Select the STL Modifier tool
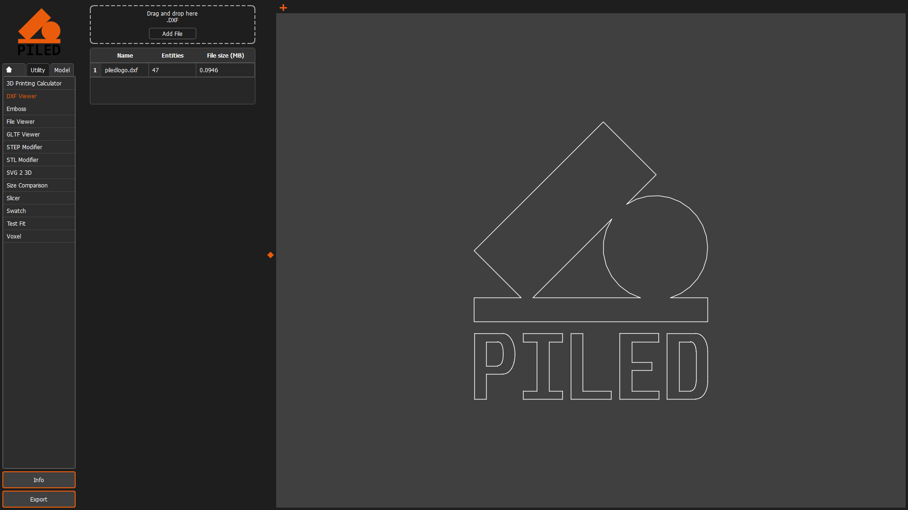908x510 pixels. 22,160
